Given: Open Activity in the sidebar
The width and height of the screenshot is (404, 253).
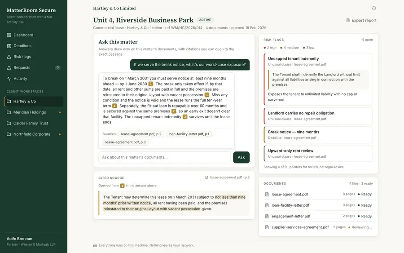Looking at the screenshot, I should 34,79.
